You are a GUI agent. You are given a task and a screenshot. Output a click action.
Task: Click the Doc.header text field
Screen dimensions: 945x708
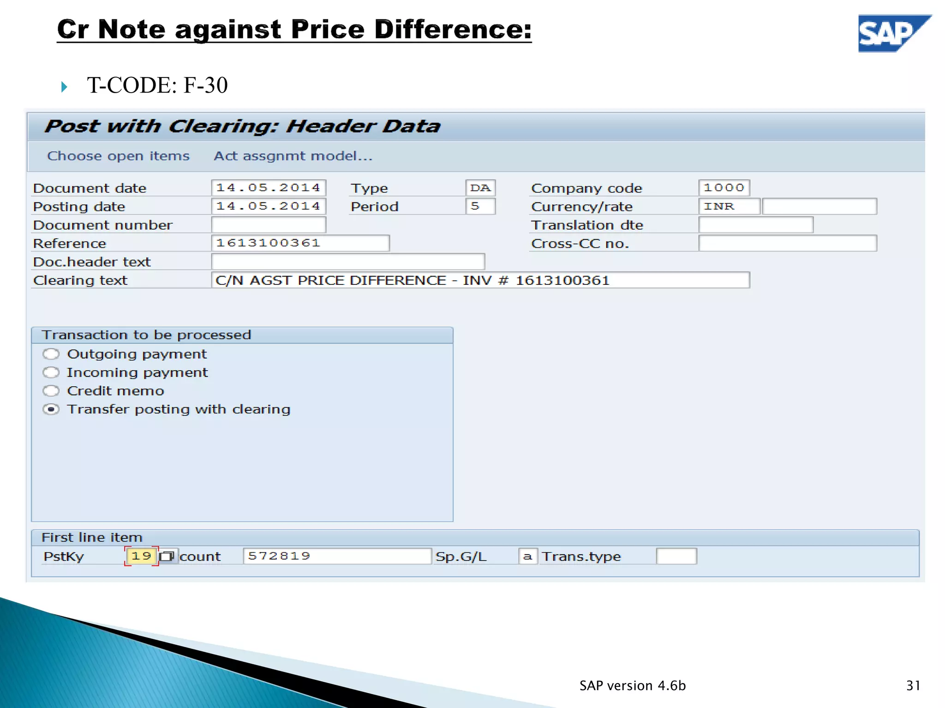[348, 262]
